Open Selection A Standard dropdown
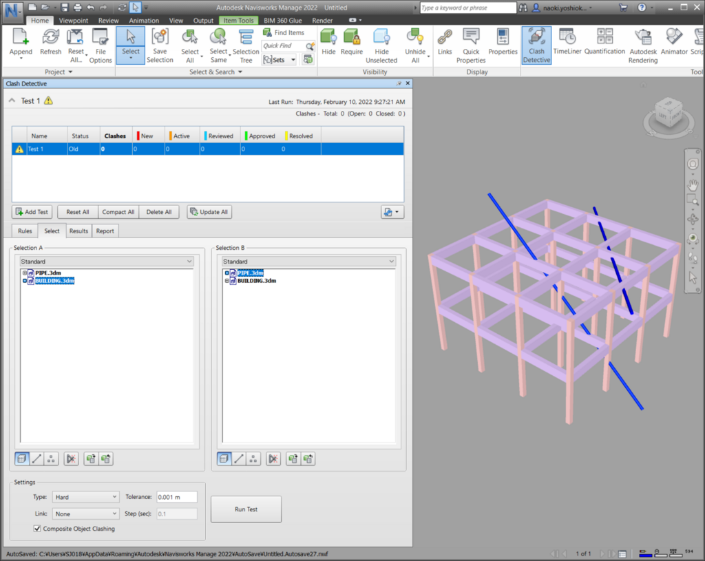Screen dimensions: 705x561 tap(107, 261)
